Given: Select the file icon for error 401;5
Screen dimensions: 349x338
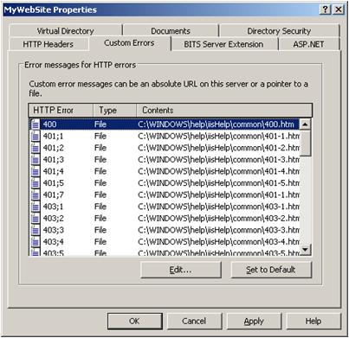Looking at the screenshot, I should click(x=36, y=183).
